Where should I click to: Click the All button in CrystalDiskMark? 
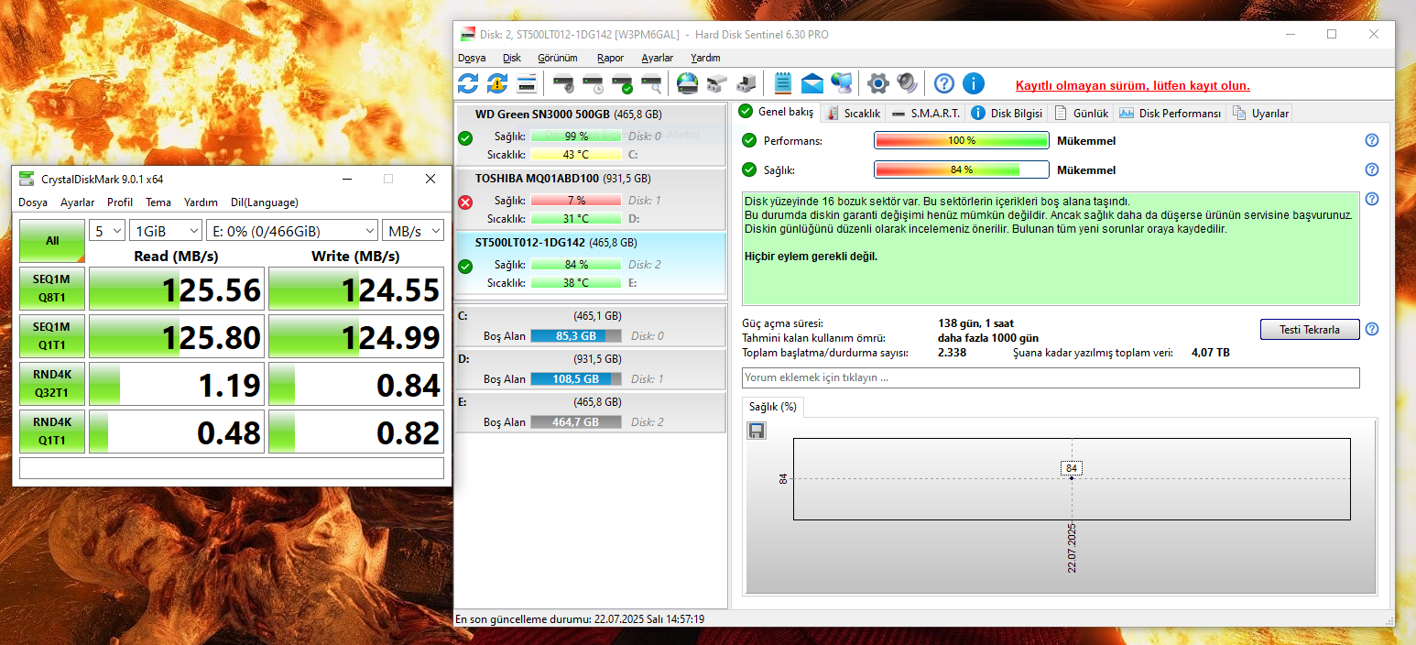click(52, 241)
